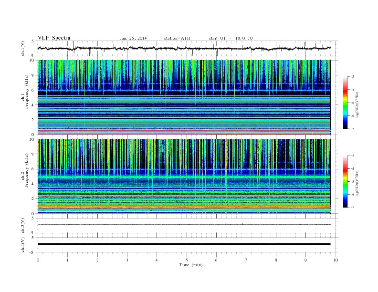Click the '-7' label on lower colorbar
Viewport: 378px width, 292px height.
[x=352, y=208]
